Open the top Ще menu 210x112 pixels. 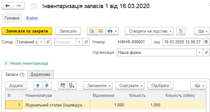click(x=202, y=31)
